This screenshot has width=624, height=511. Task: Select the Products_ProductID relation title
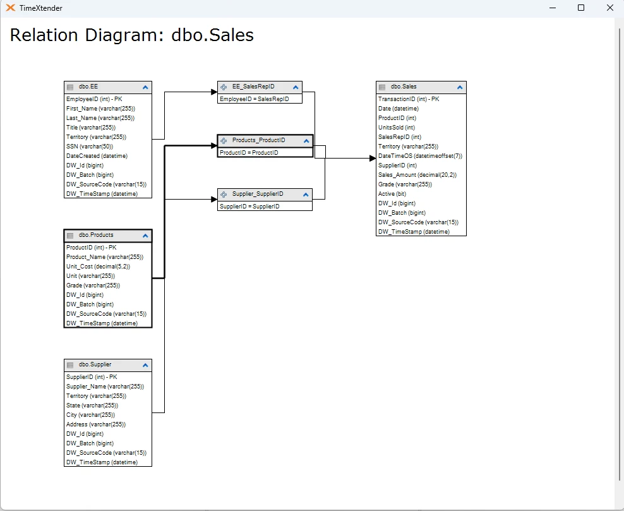[x=259, y=140]
